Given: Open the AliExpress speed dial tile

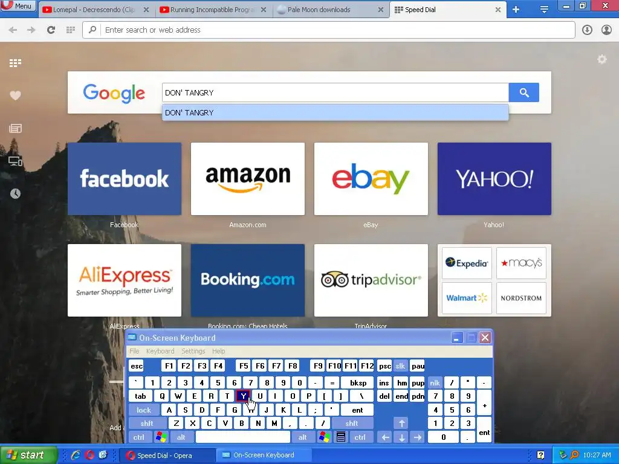Looking at the screenshot, I should (125, 280).
